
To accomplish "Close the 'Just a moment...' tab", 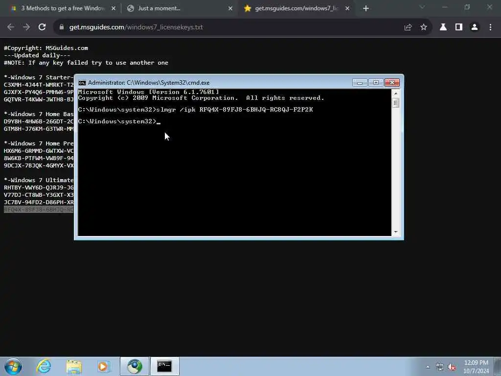I will click(230, 8).
